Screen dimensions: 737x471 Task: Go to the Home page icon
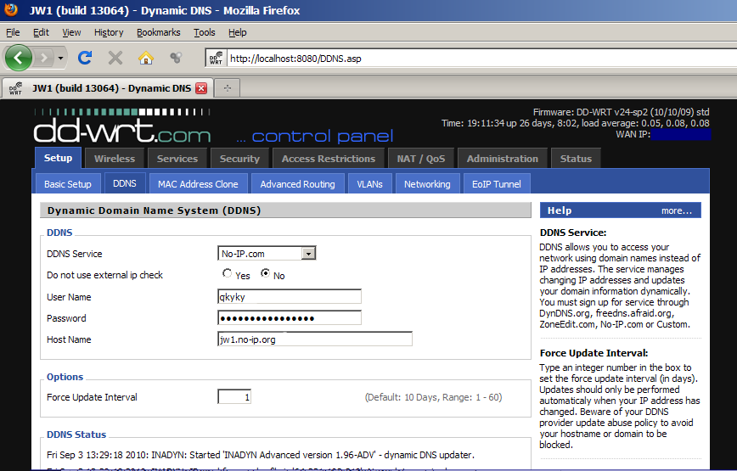146,58
